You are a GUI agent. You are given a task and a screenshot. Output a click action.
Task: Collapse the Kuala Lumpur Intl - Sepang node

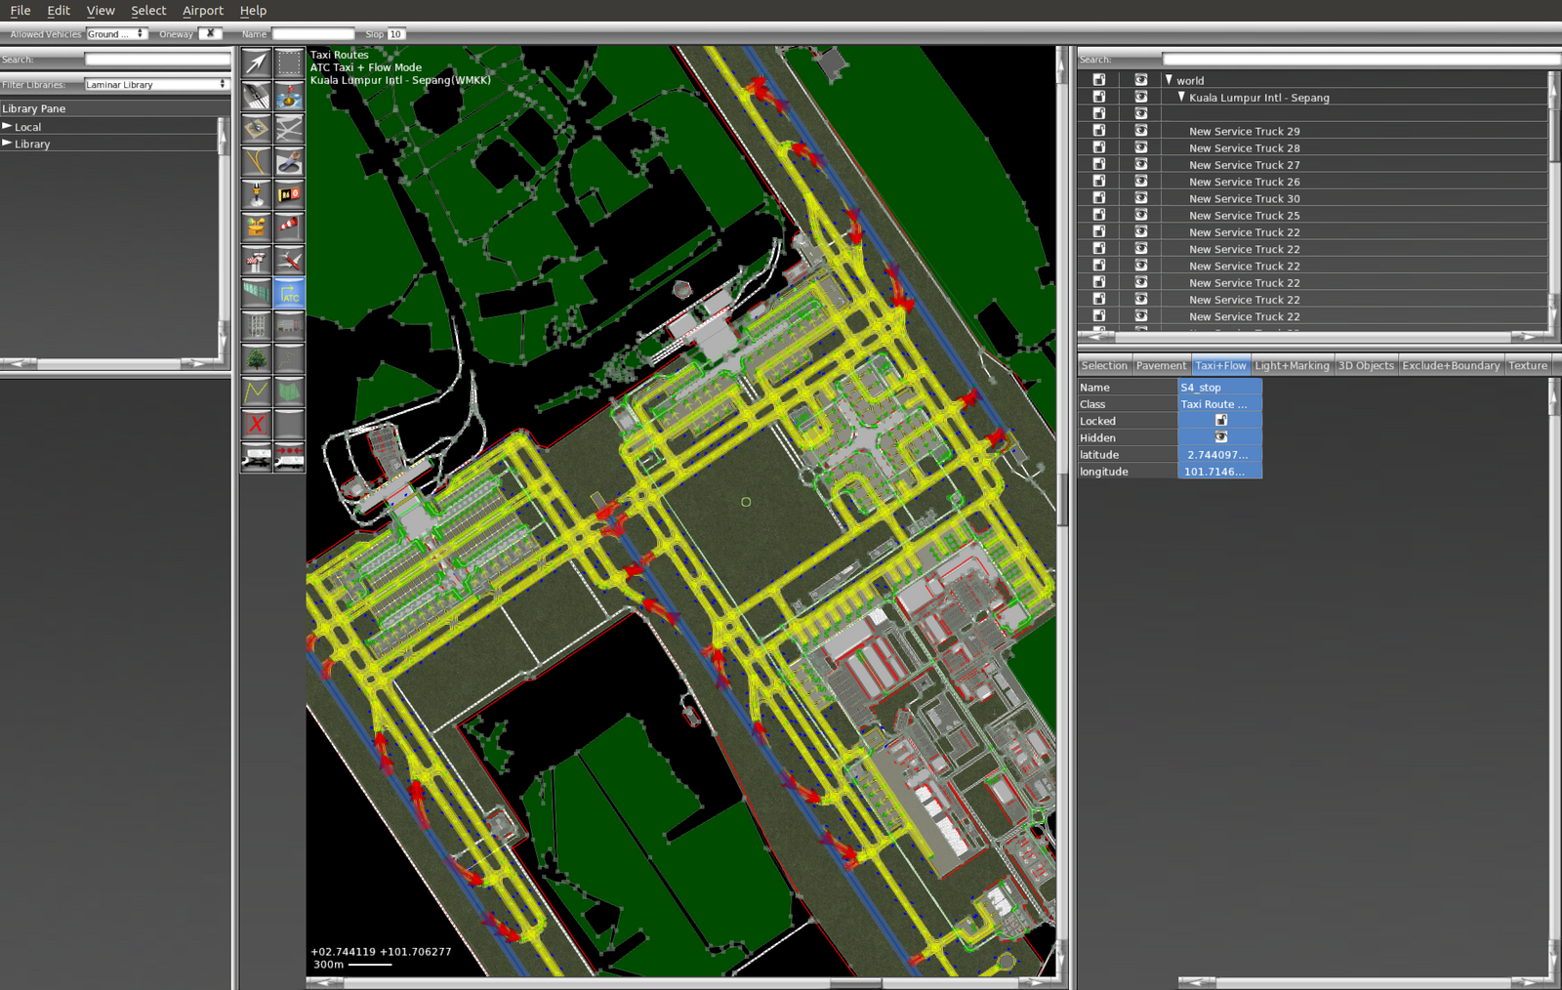pyautogui.click(x=1181, y=98)
